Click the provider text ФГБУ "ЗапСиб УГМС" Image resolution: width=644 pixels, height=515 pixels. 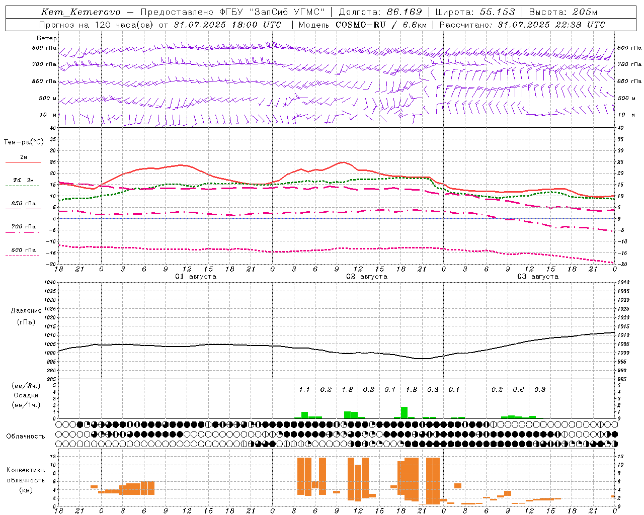tap(272, 12)
